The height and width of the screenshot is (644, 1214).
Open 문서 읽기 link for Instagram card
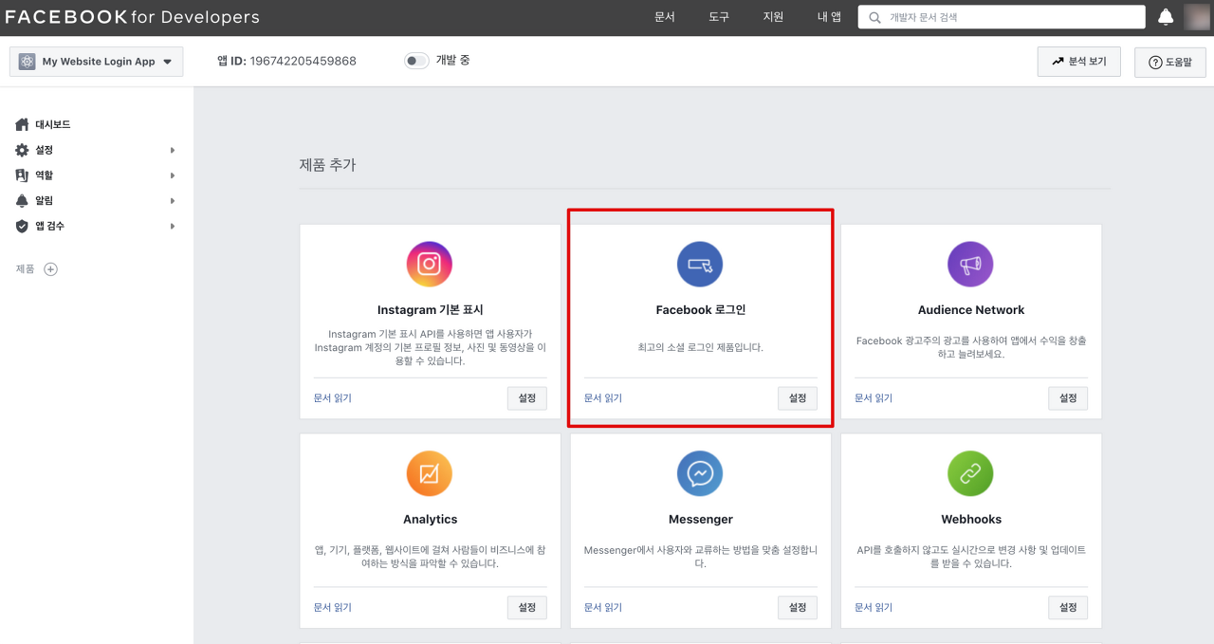tap(333, 398)
